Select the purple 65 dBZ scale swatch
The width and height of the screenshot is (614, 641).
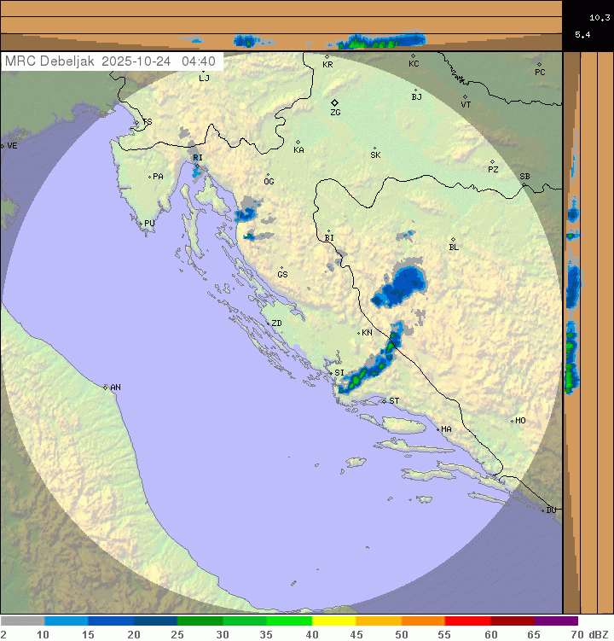[556, 621]
